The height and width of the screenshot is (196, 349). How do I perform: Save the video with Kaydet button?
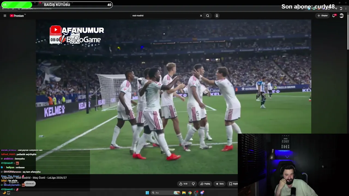pos(233,184)
